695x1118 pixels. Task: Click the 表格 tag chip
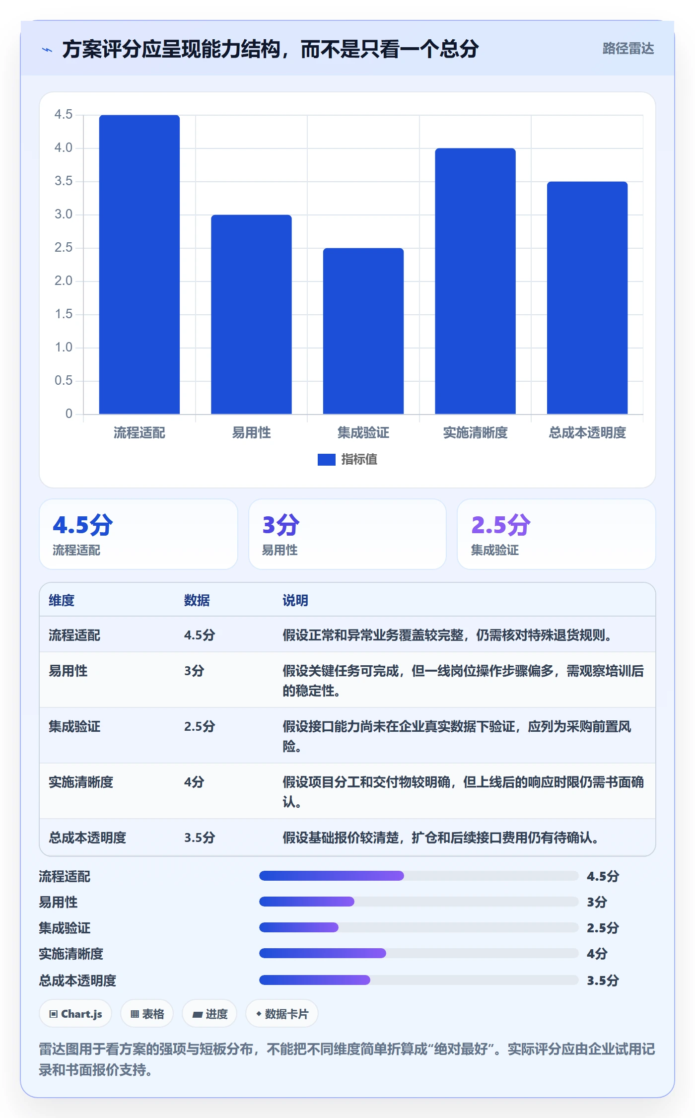(147, 1014)
